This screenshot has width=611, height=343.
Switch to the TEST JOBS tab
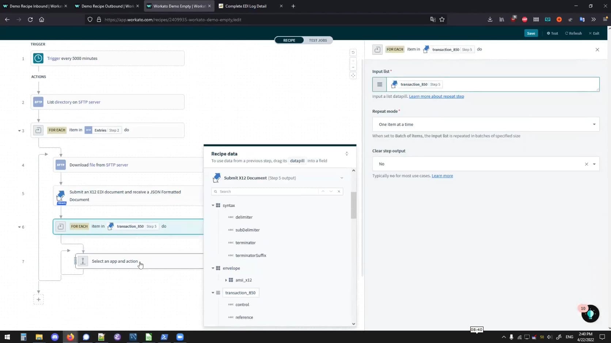(318, 40)
